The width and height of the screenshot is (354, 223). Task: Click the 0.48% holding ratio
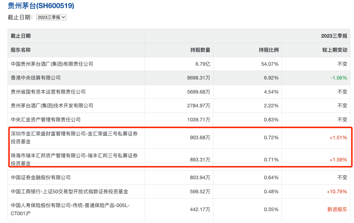click(x=271, y=192)
